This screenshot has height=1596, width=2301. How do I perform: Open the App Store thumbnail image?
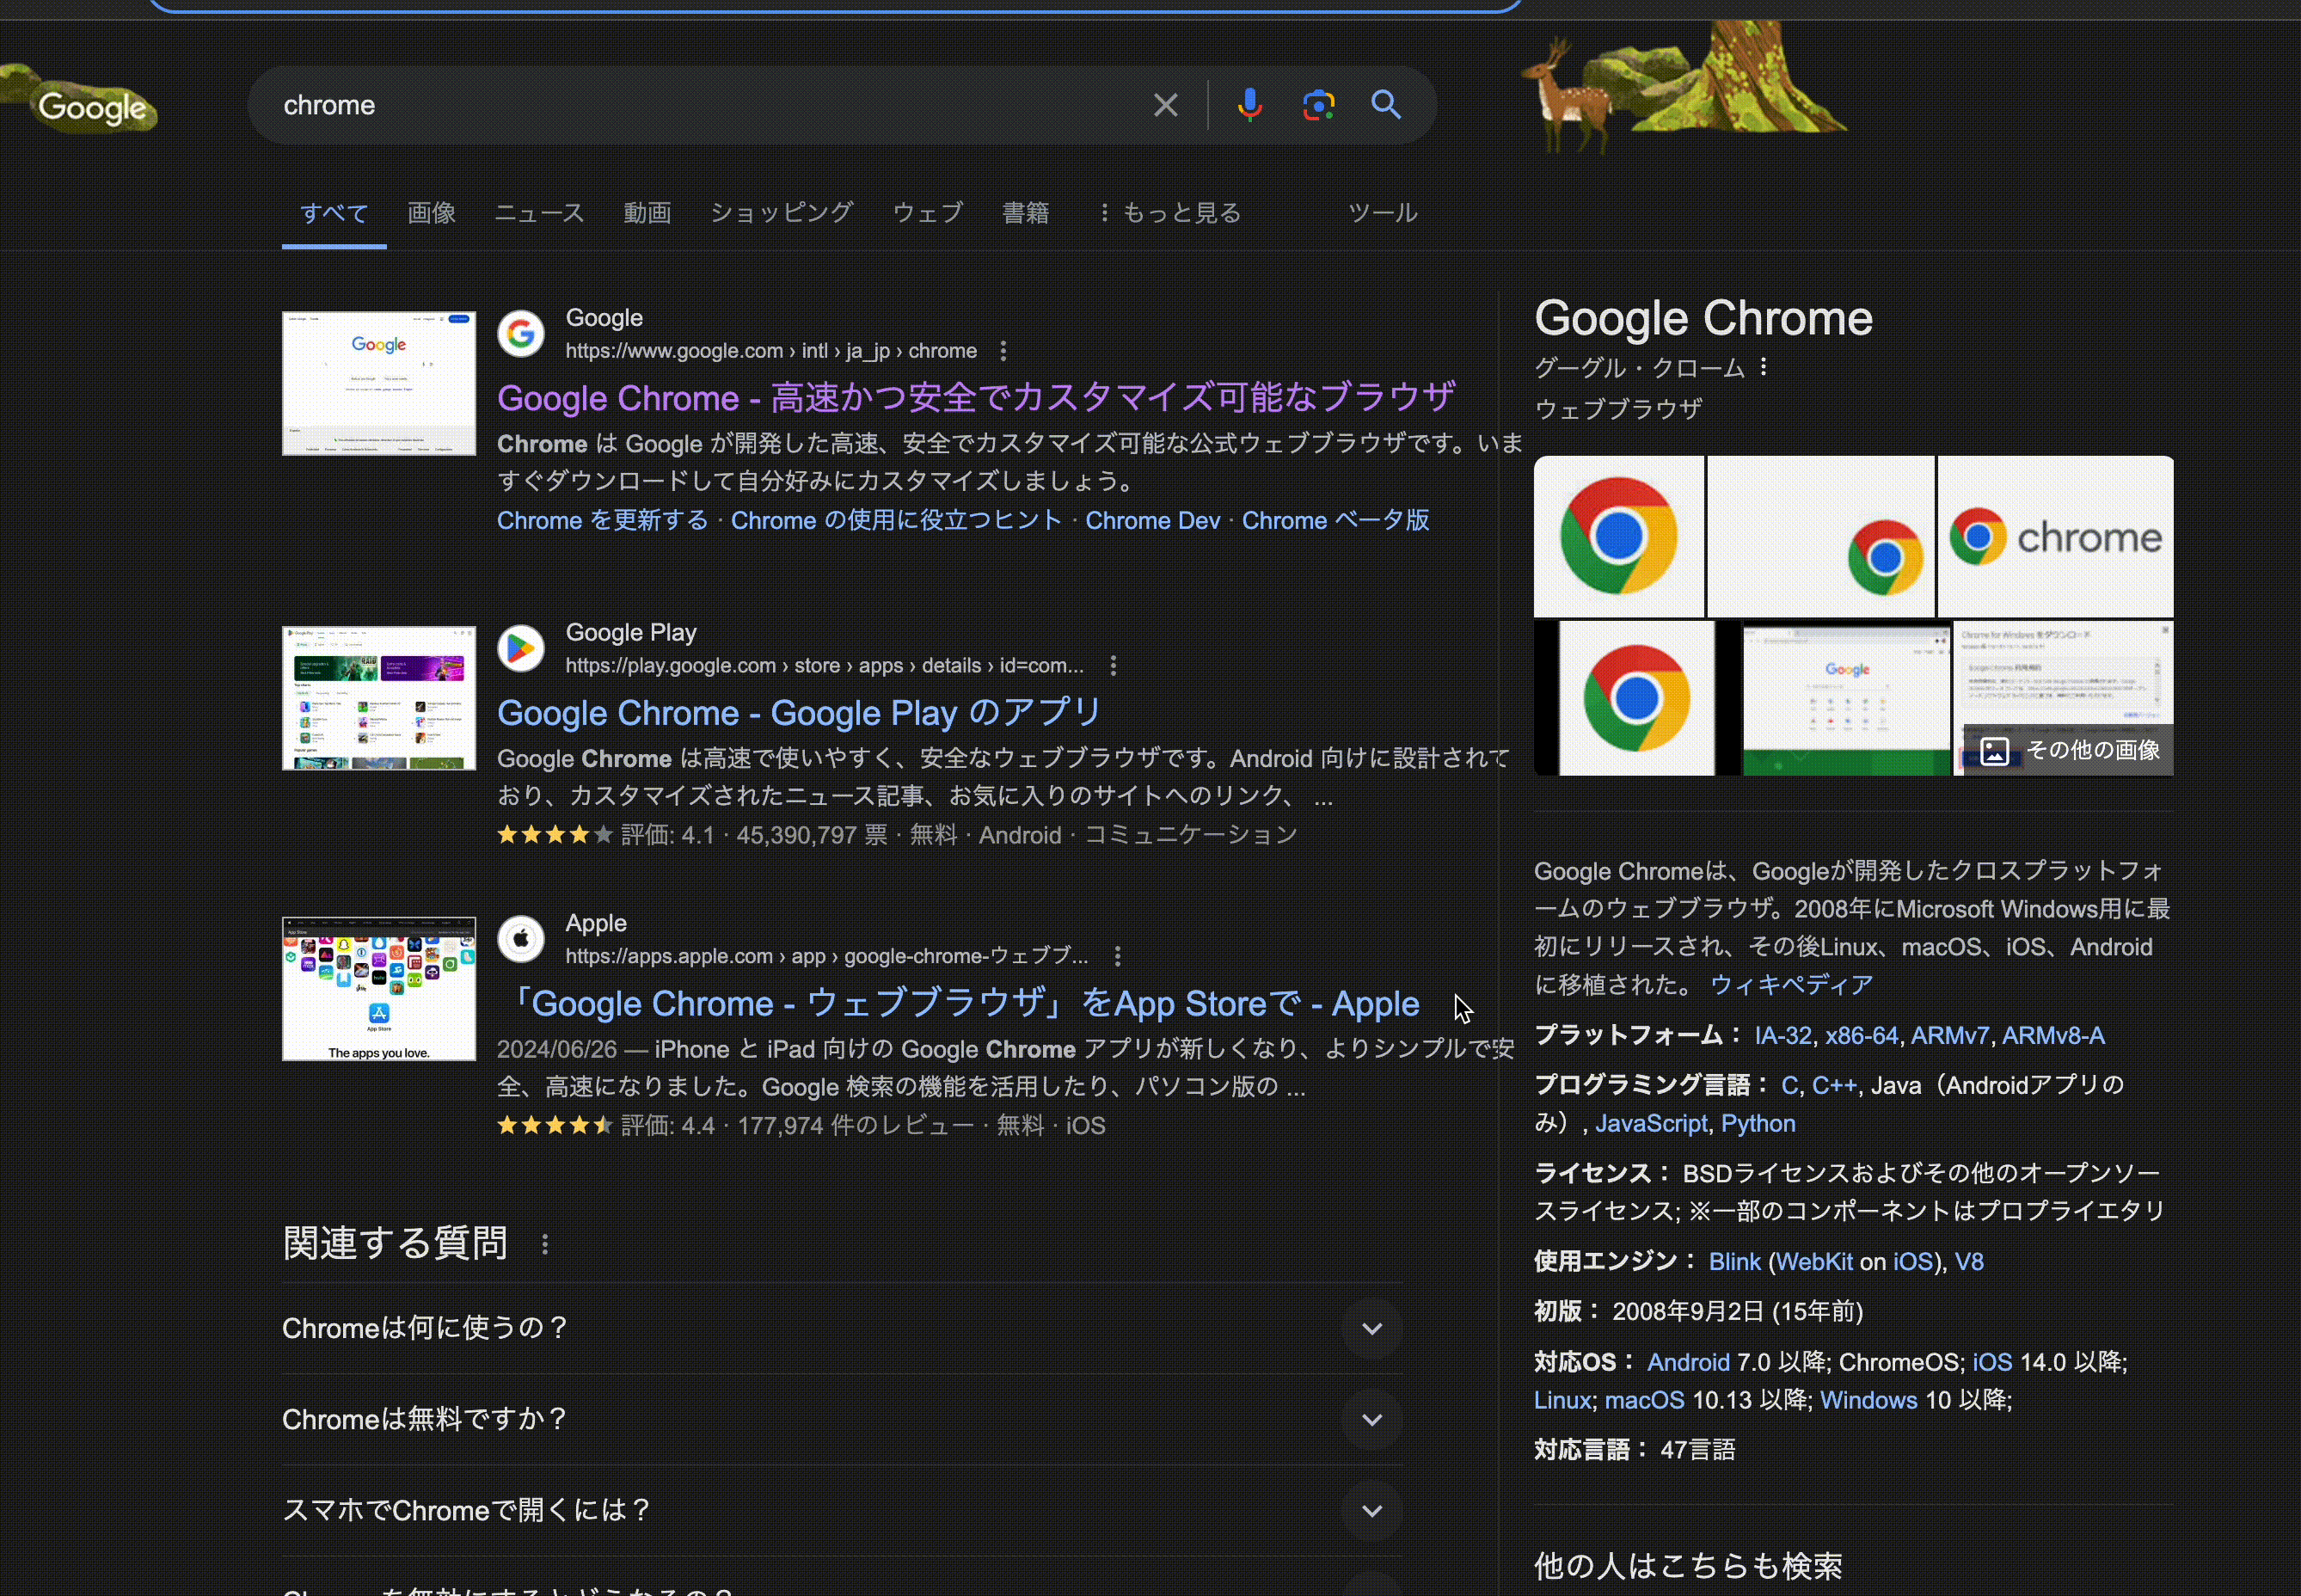[379, 989]
